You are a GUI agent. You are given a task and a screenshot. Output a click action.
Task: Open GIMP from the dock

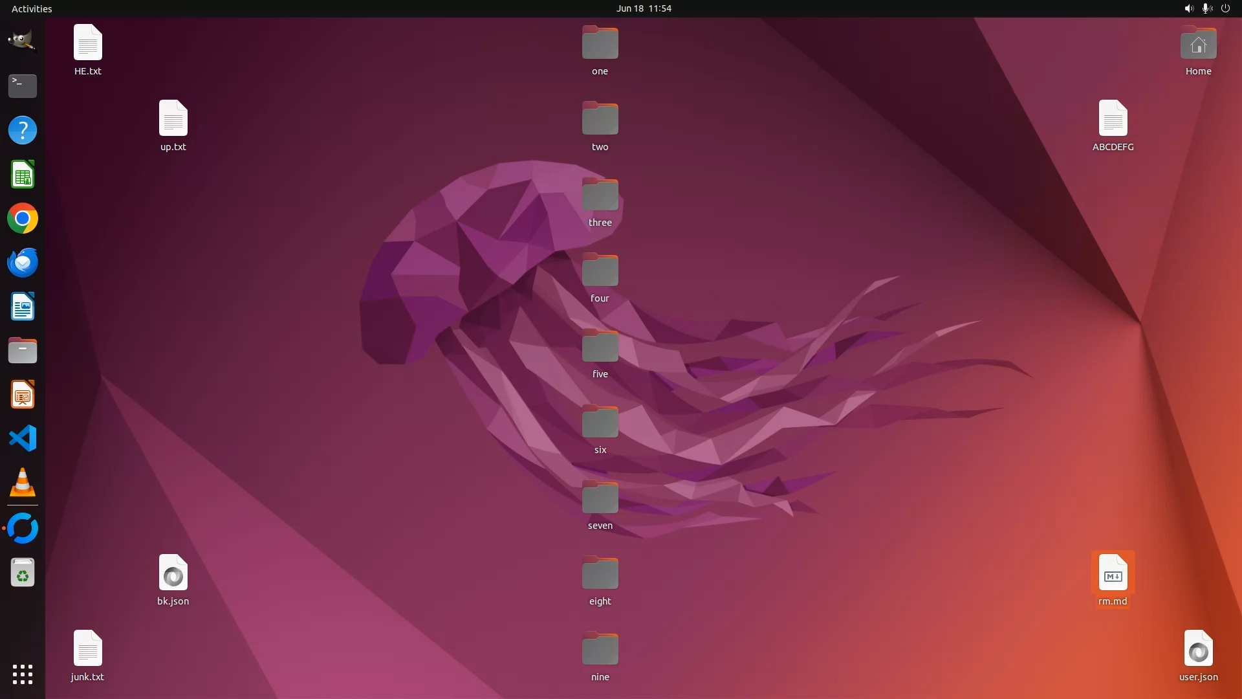coord(22,41)
